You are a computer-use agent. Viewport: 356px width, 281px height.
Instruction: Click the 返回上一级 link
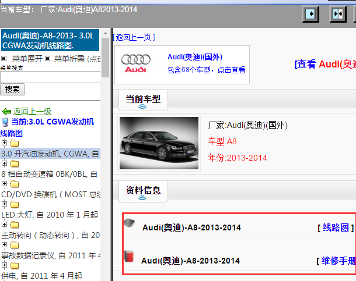pos(32,111)
